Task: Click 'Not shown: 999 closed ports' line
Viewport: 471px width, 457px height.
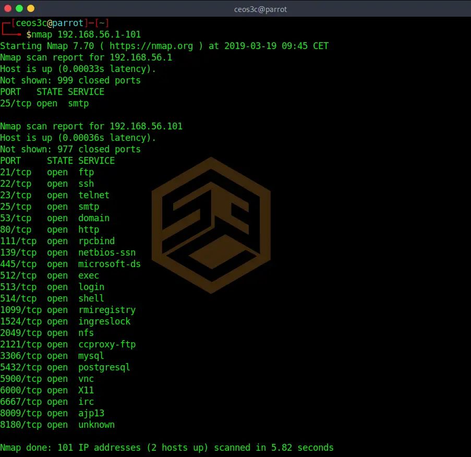Action: click(70, 80)
